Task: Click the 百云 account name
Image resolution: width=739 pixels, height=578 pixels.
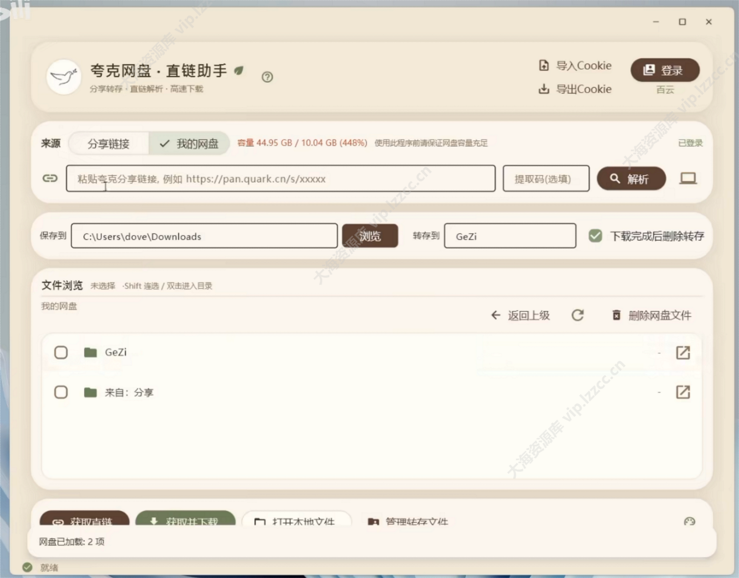Action: pos(665,90)
